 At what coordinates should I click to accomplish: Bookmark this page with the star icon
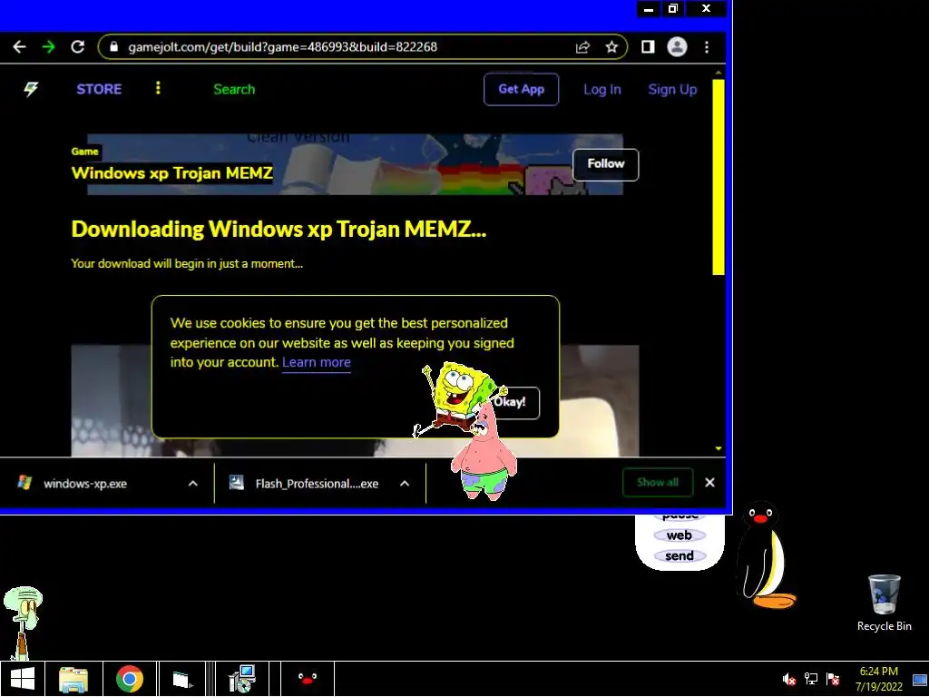(612, 47)
